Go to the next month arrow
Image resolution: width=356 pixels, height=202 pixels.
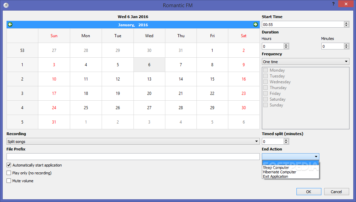pyautogui.click(x=255, y=25)
